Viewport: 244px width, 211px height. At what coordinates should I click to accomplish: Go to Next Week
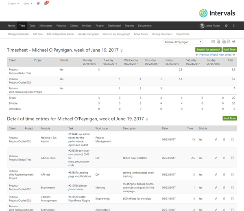[x=225, y=55]
